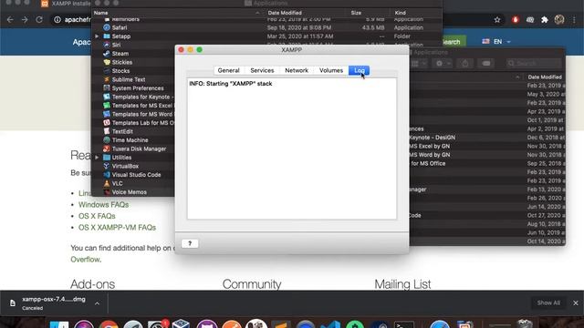Viewport: 584px width, 328px height.
Task: Select the Stocks app icon in Finder
Action: (x=107, y=71)
